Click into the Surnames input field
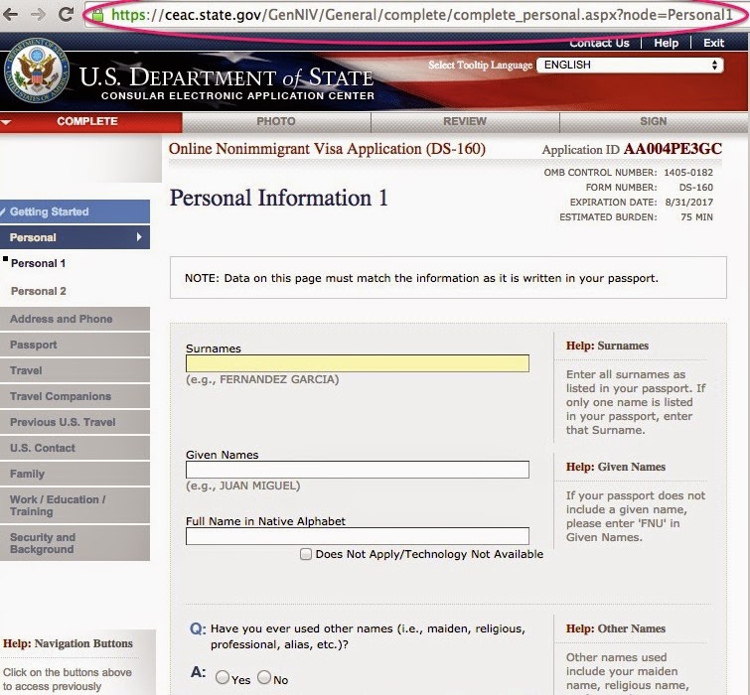750x695 pixels. coord(358,363)
